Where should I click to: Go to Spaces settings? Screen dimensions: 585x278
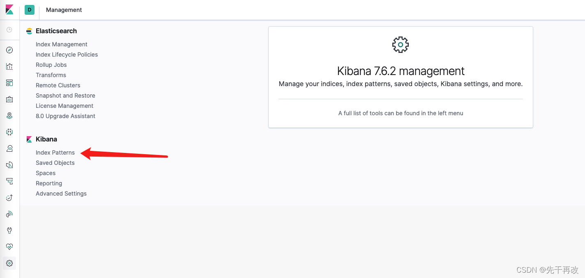pos(46,173)
